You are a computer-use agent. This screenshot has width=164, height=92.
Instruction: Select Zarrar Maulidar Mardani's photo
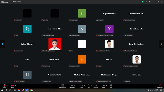137,60
